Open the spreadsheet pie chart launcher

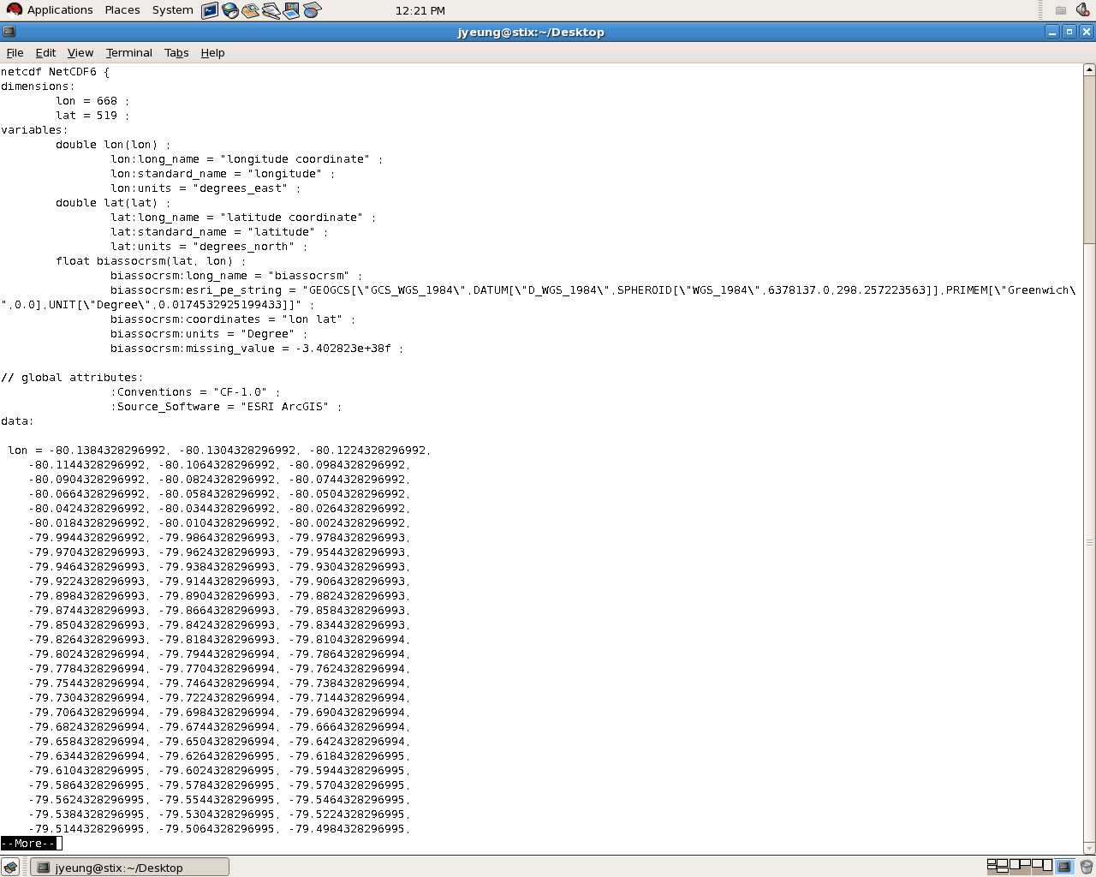point(313,10)
